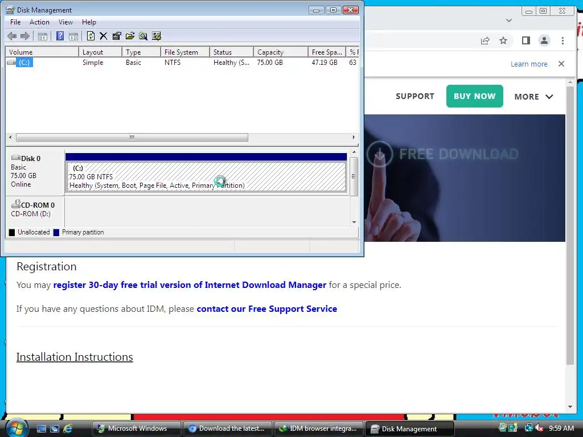Click the volume list scroll right arrow

[354, 138]
